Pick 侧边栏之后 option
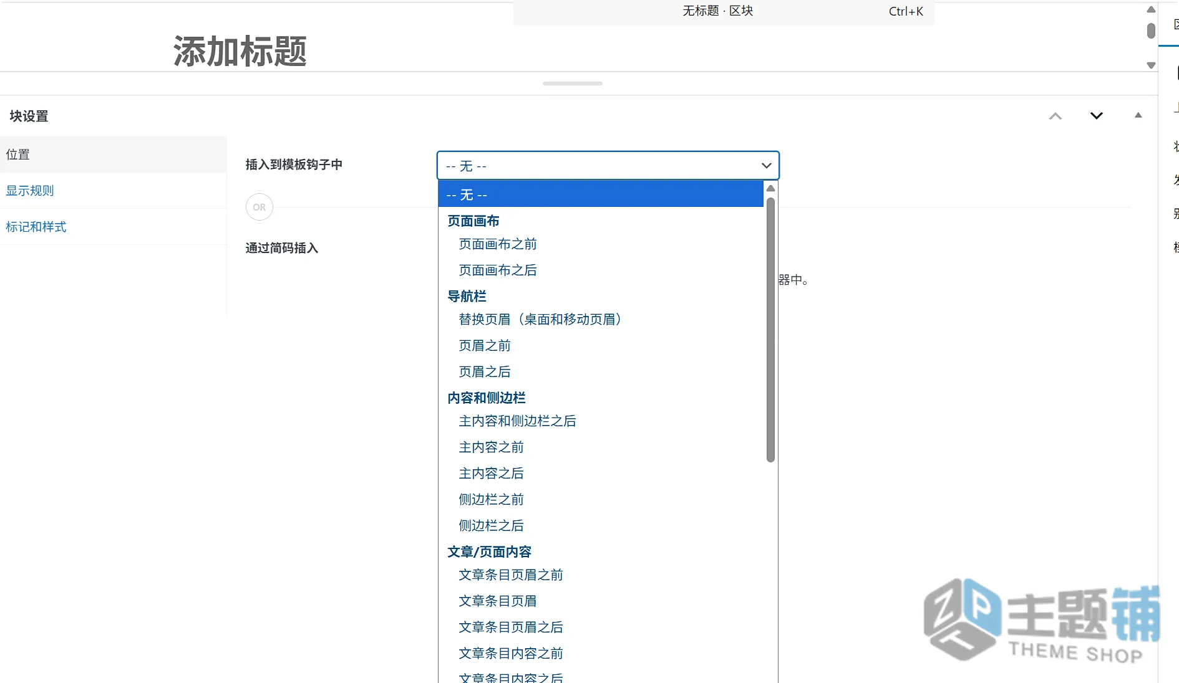The height and width of the screenshot is (683, 1179). pos(491,526)
